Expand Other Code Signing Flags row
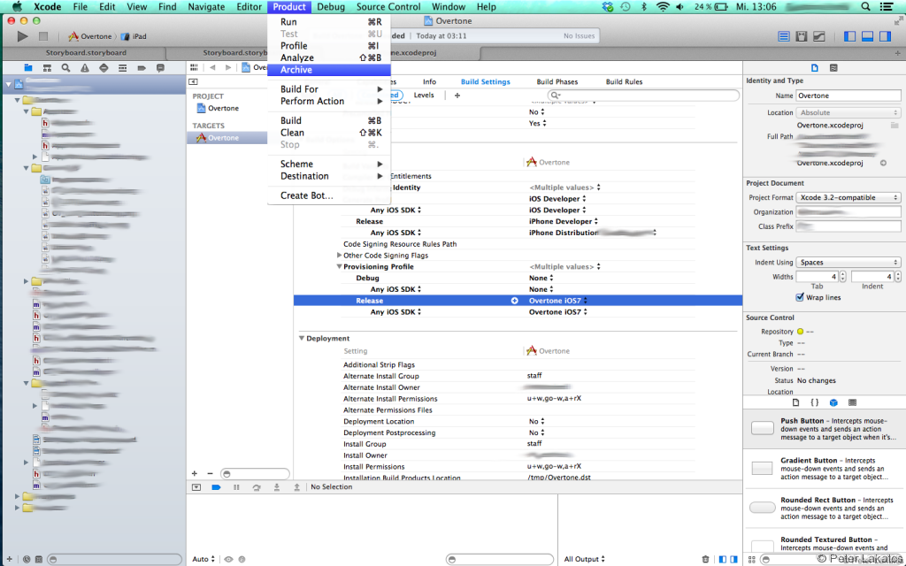906x566 pixels. [339, 256]
